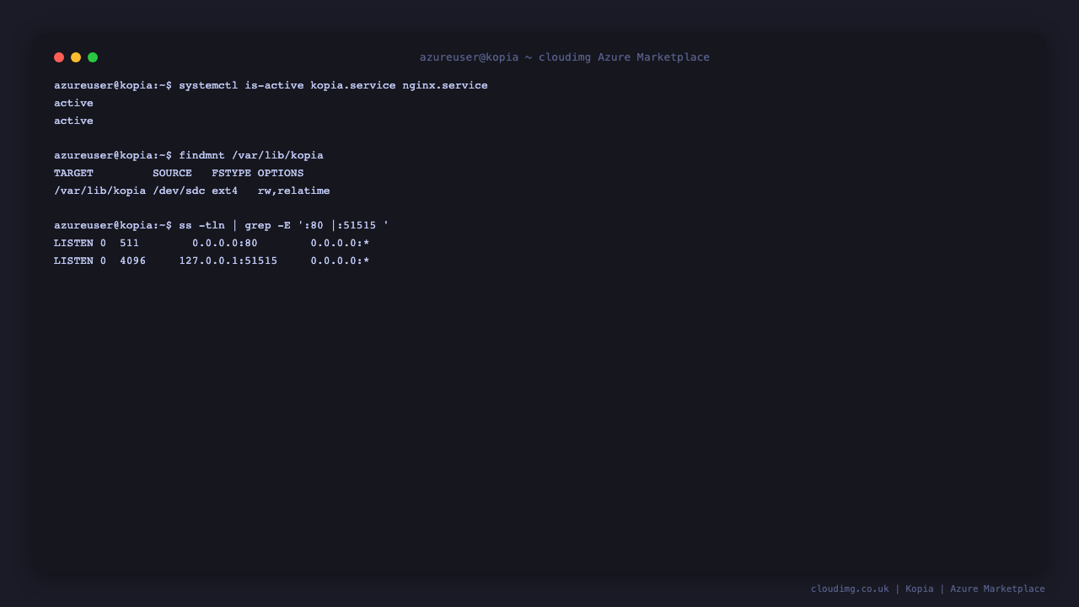Image resolution: width=1079 pixels, height=607 pixels.
Task: Click the 0.0.0.0:80 listening address
Action: [x=225, y=243]
